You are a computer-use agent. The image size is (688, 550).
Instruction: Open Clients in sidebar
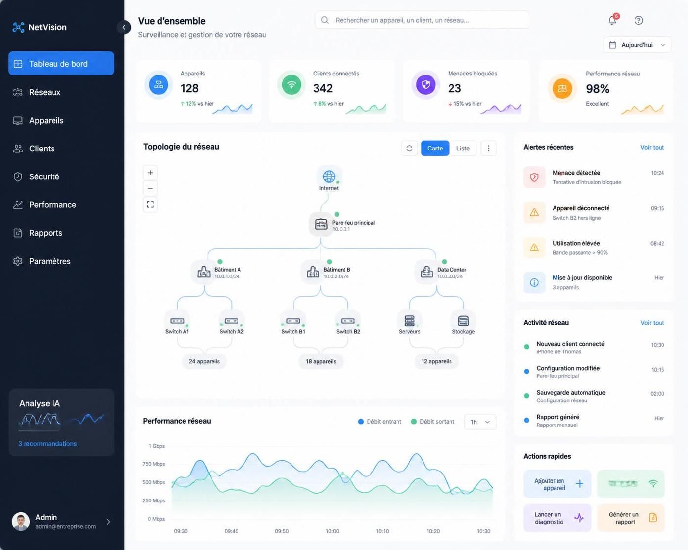pyautogui.click(x=61, y=149)
